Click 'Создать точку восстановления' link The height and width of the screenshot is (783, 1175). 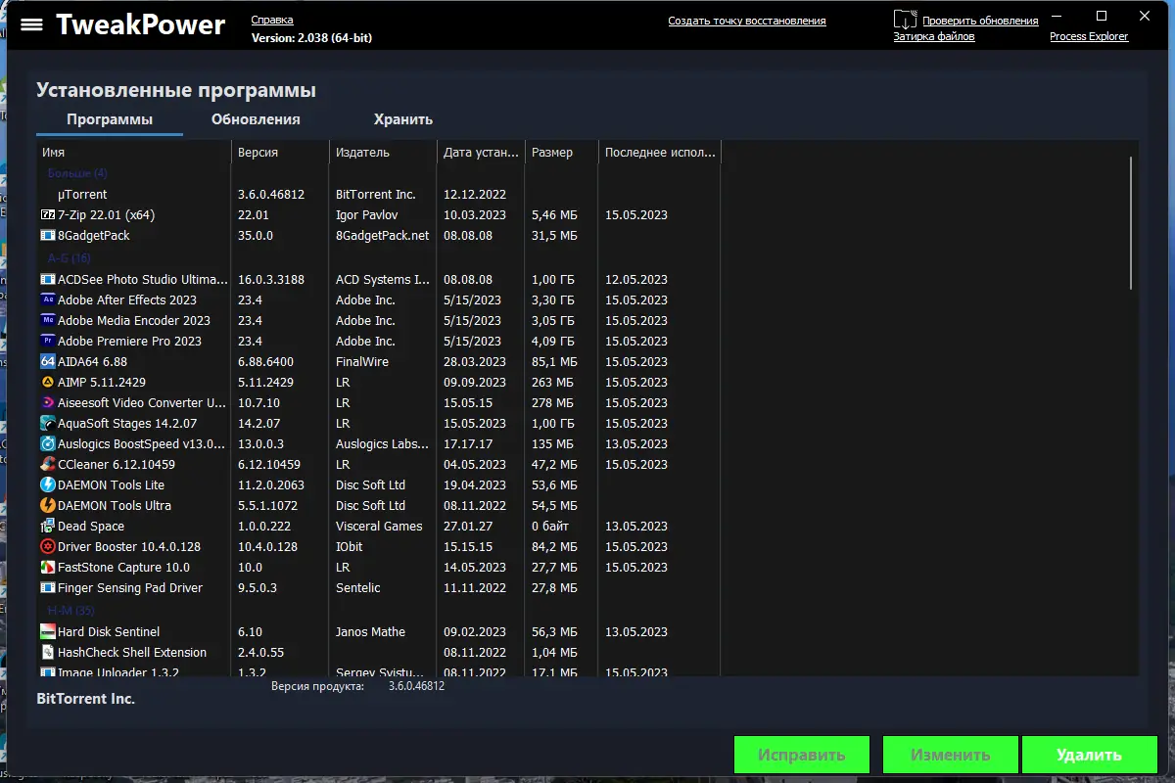747,21
